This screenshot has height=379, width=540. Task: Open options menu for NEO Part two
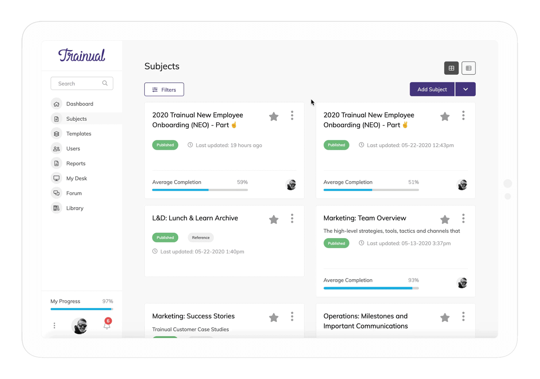coord(463,116)
